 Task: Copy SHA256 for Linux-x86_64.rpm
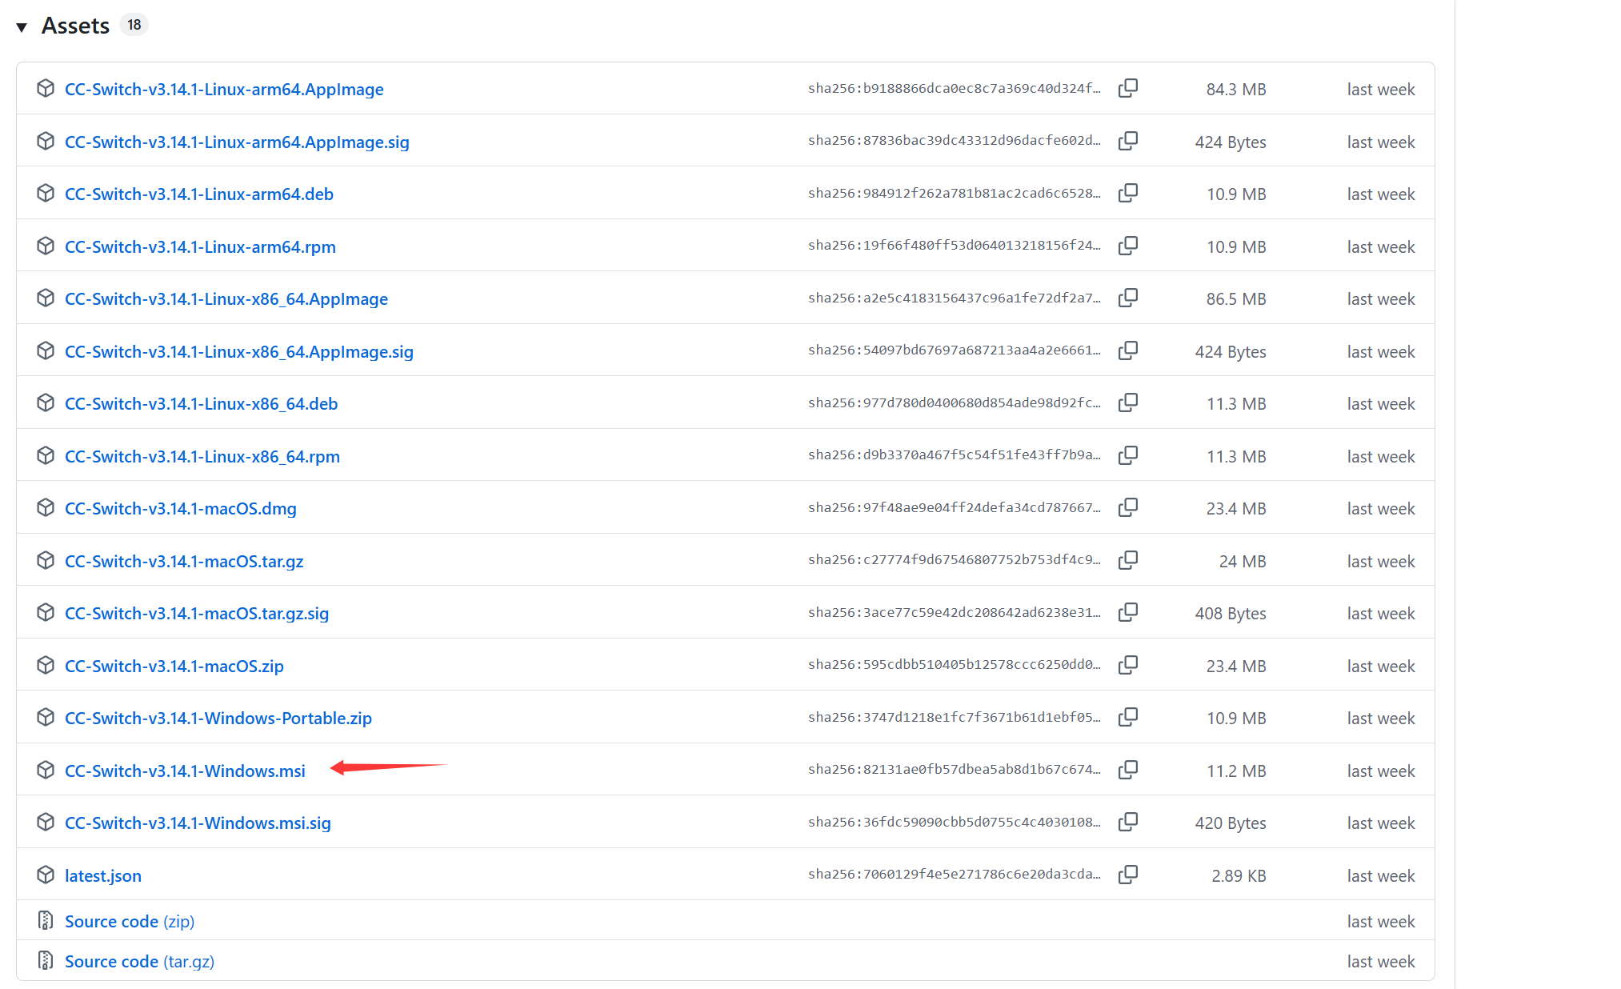(x=1128, y=455)
